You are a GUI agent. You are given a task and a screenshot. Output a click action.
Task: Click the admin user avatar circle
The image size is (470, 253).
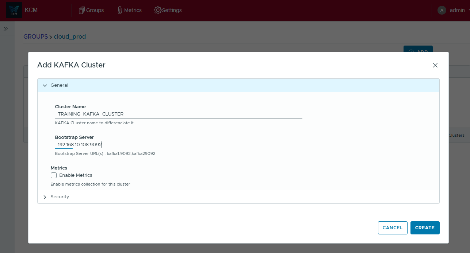point(442,10)
